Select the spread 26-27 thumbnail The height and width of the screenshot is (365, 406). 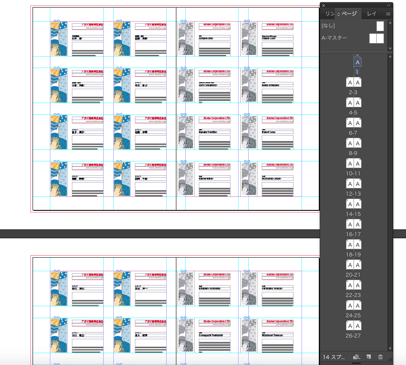[354, 326]
